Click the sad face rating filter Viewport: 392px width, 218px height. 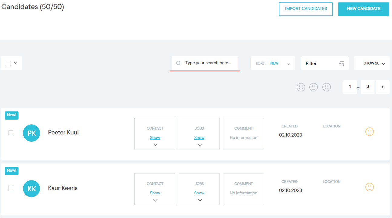pyautogui.click(x=326, y=87)
